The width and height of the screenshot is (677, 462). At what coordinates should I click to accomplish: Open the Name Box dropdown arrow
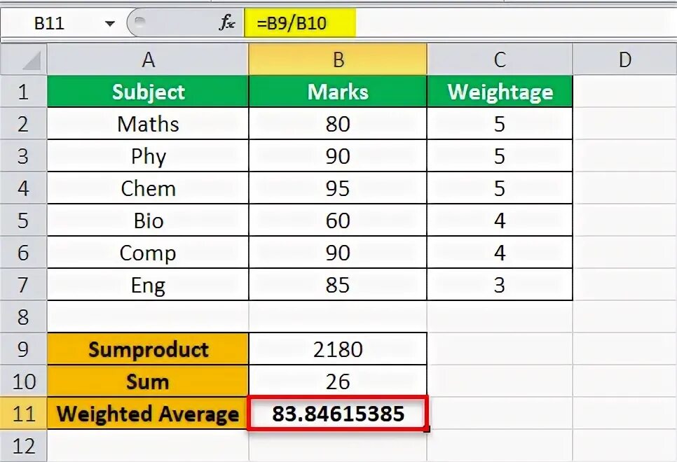(110, 23)
